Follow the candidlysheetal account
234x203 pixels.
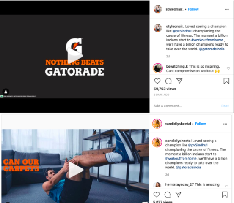[201, 124]
